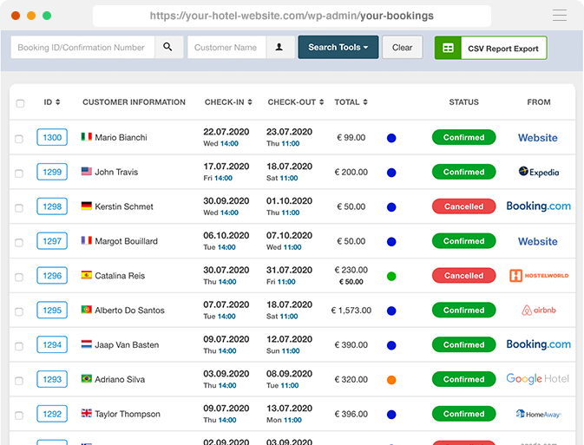Click the person icon beside Customer Name

click(279, 48)
